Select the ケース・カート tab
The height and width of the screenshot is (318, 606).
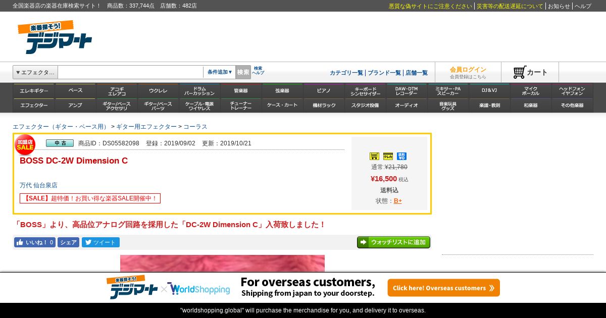[x=282, y=105]
